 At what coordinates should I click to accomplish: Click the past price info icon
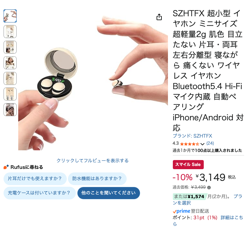click(x=209, y=187)
